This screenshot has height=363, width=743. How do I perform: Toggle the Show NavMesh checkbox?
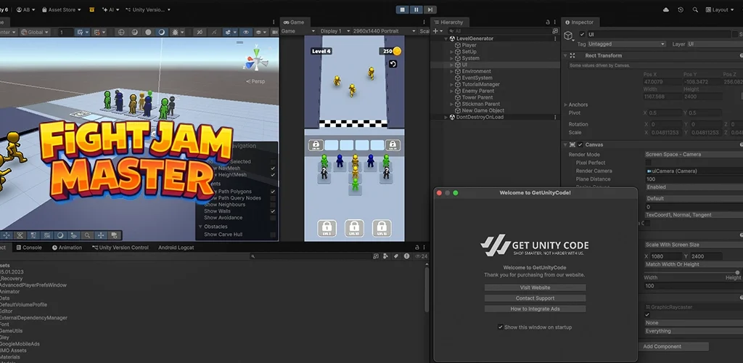(273, 168)
